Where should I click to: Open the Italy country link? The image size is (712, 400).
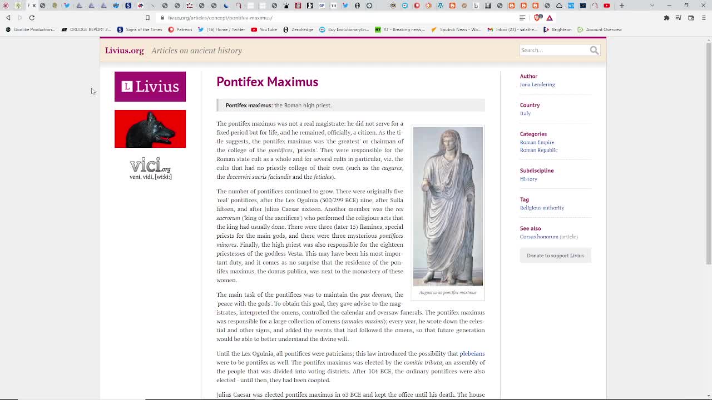pyautogui.click(x=525, y=113)
